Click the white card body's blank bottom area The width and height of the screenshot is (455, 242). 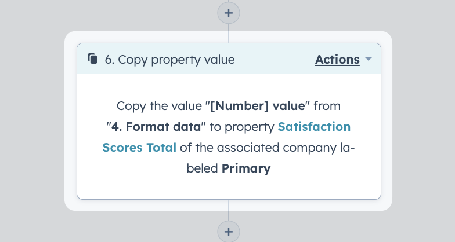pos(229,188)
